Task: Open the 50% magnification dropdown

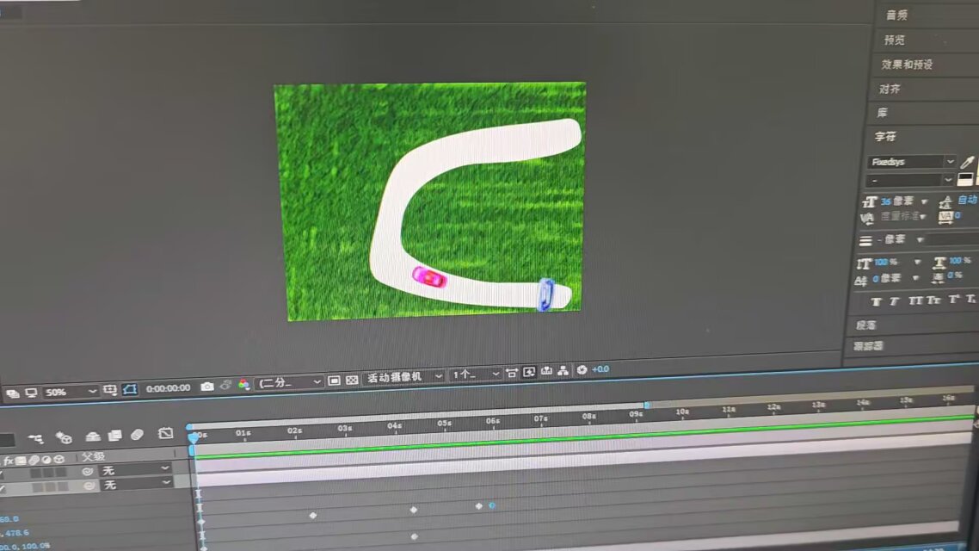Action: (x=69, y=392)
